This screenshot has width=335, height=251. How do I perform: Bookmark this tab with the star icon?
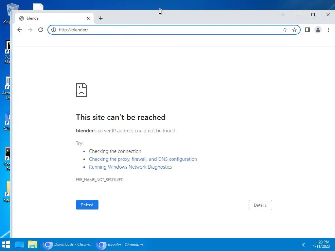[x=294, y=30]
